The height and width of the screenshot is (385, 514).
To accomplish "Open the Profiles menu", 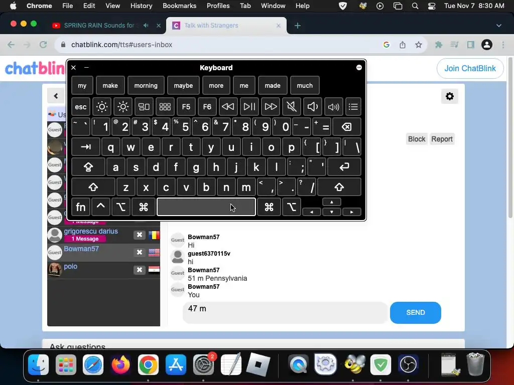I will point(218,6).
